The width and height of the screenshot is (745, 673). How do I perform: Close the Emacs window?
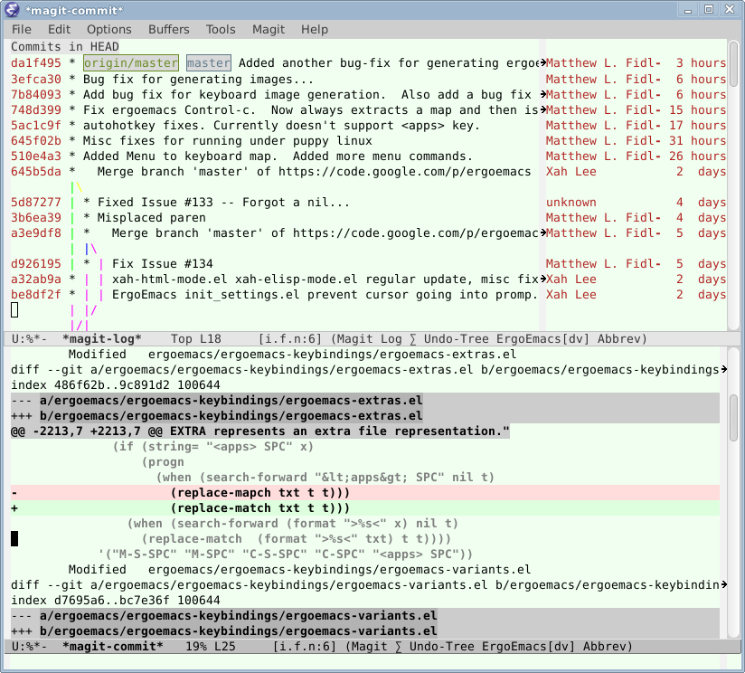coord(730,10)
